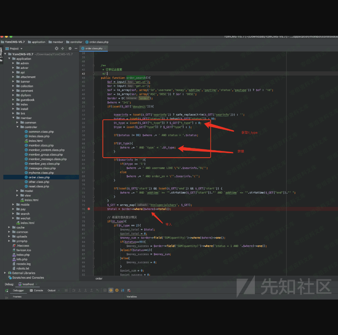Expand the admin folder
338x335 pixels.
[x=18, y=63]
